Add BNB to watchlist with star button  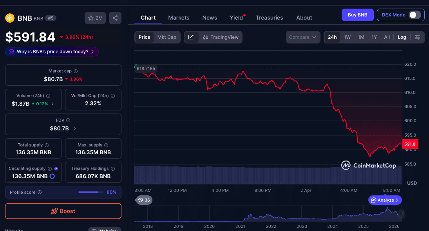(95, 18)
